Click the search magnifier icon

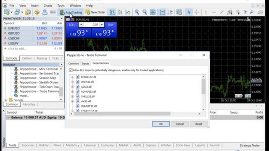click(x=252, y=12)
